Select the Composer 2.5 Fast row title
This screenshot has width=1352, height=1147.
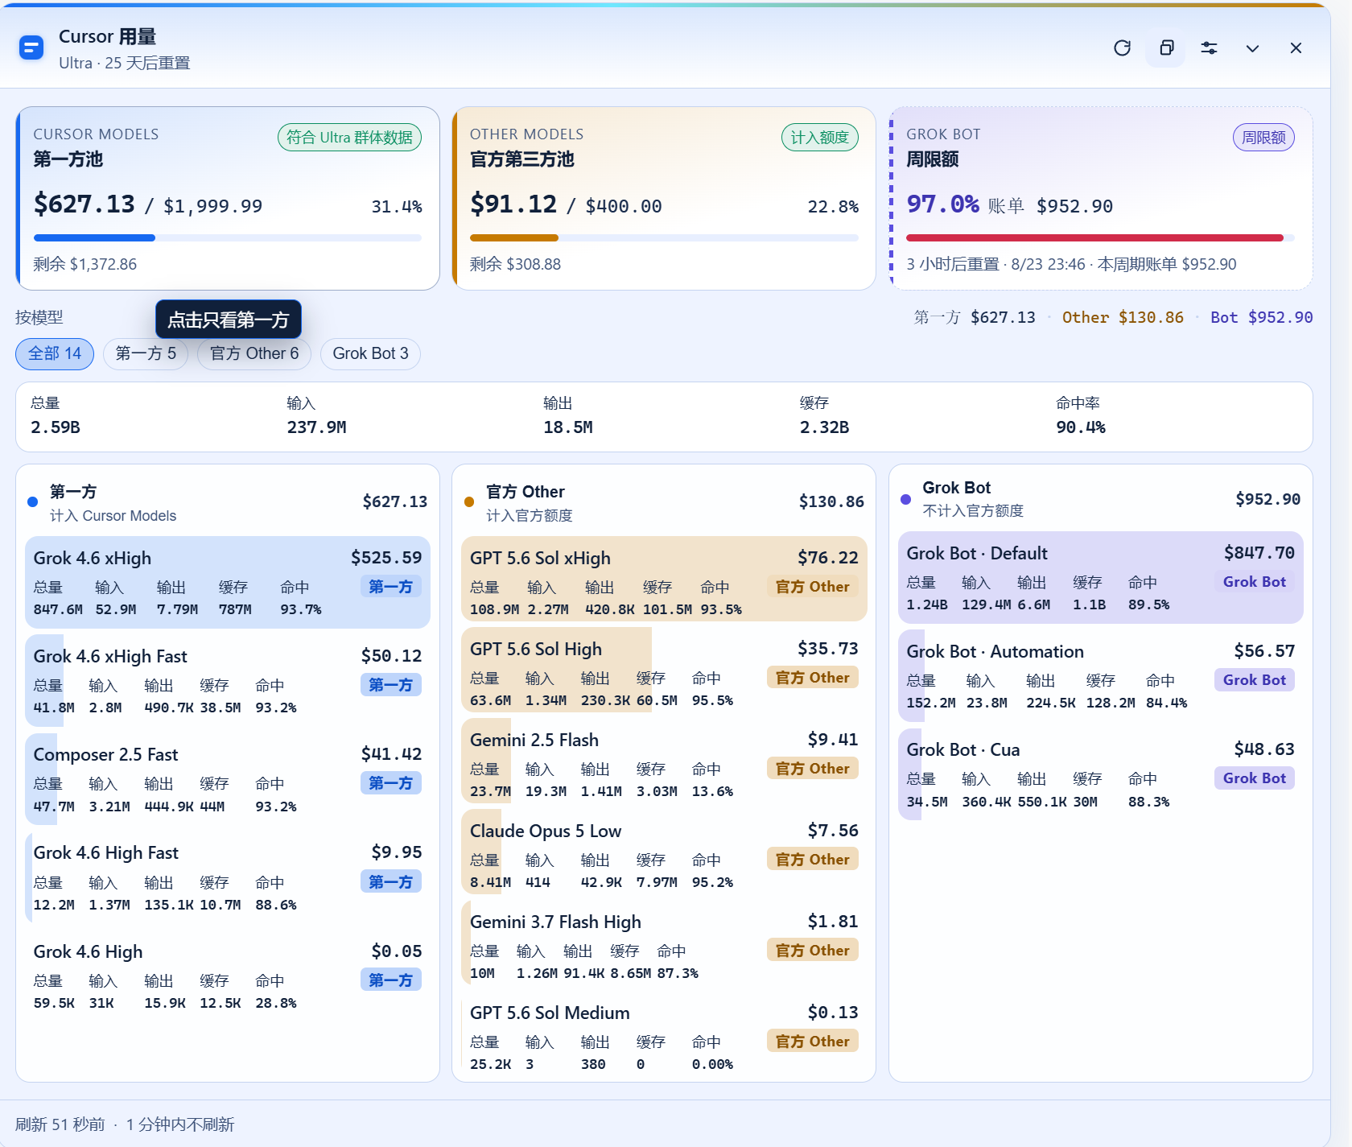(105, 754)
